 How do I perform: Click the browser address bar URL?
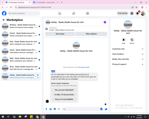[35, 7]
